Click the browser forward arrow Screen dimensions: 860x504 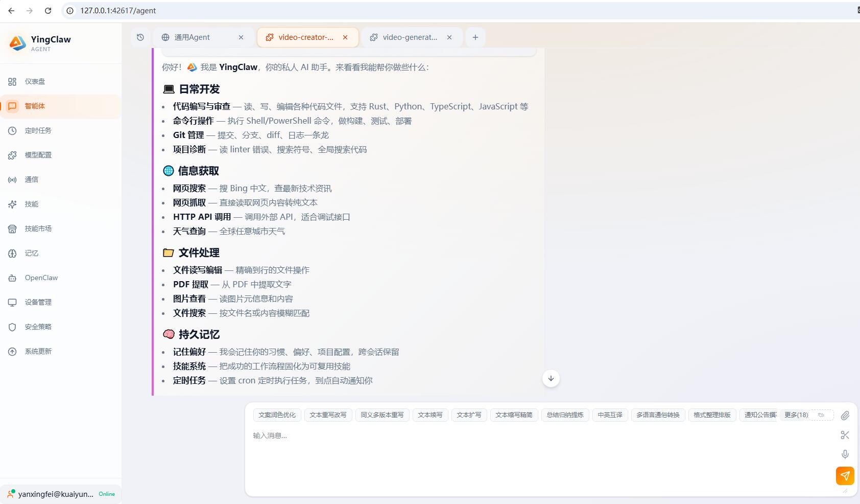point(30,10)
